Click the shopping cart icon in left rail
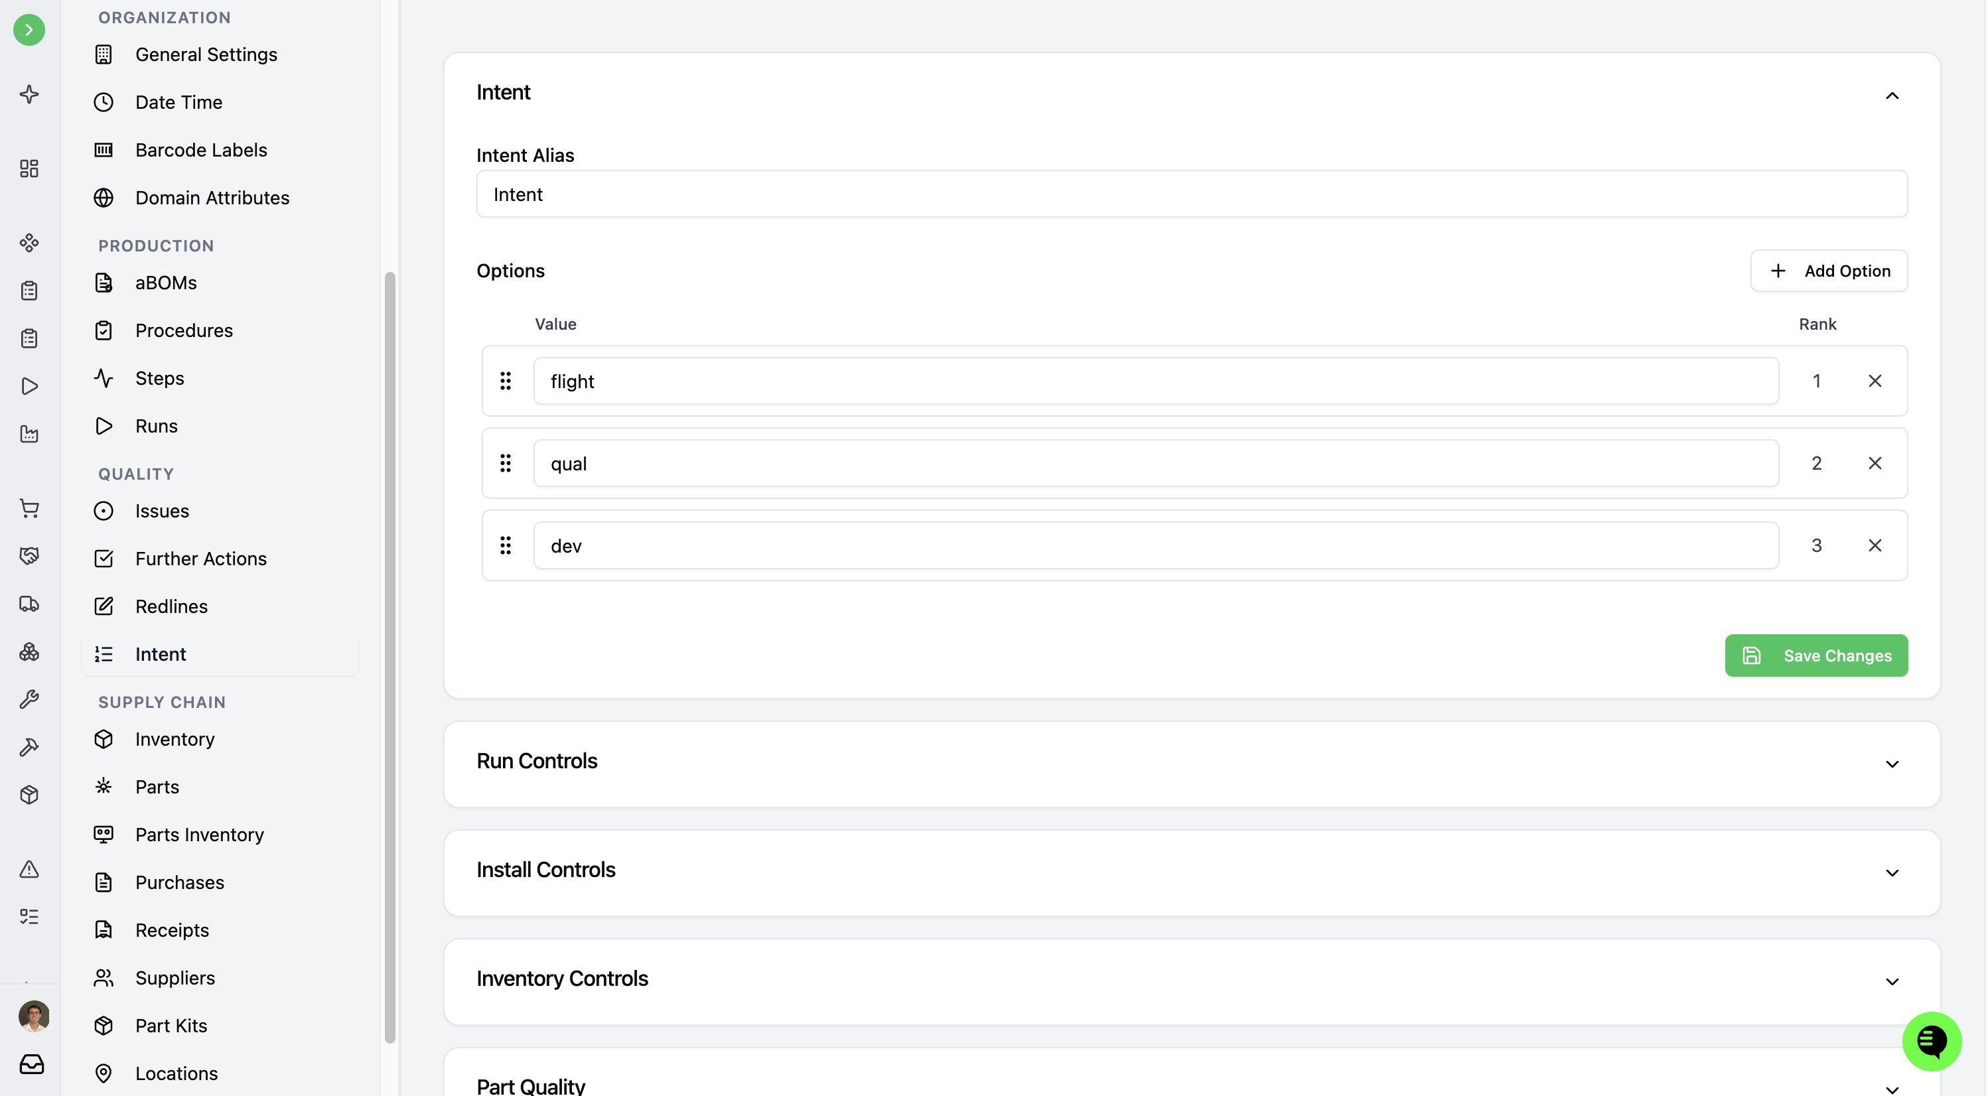 coord(29,508)
